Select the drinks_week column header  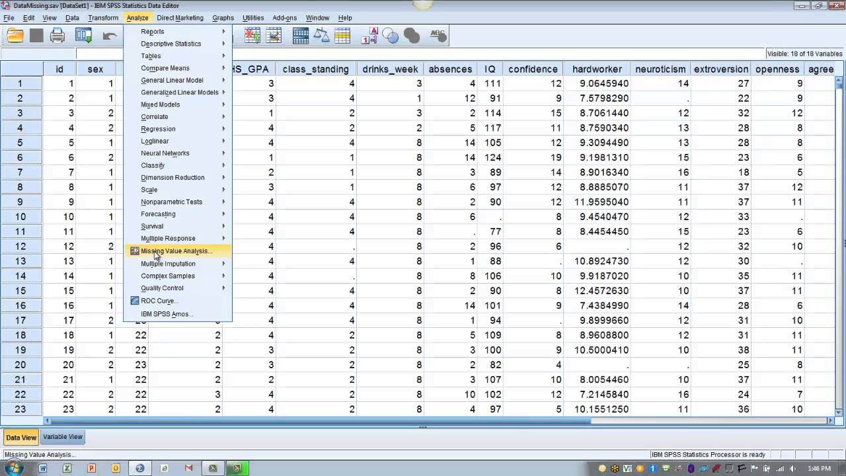click(x=390, y=69)
